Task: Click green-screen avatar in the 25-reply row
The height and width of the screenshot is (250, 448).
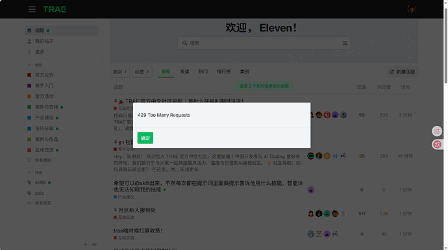Action: (x=311, y=156)
